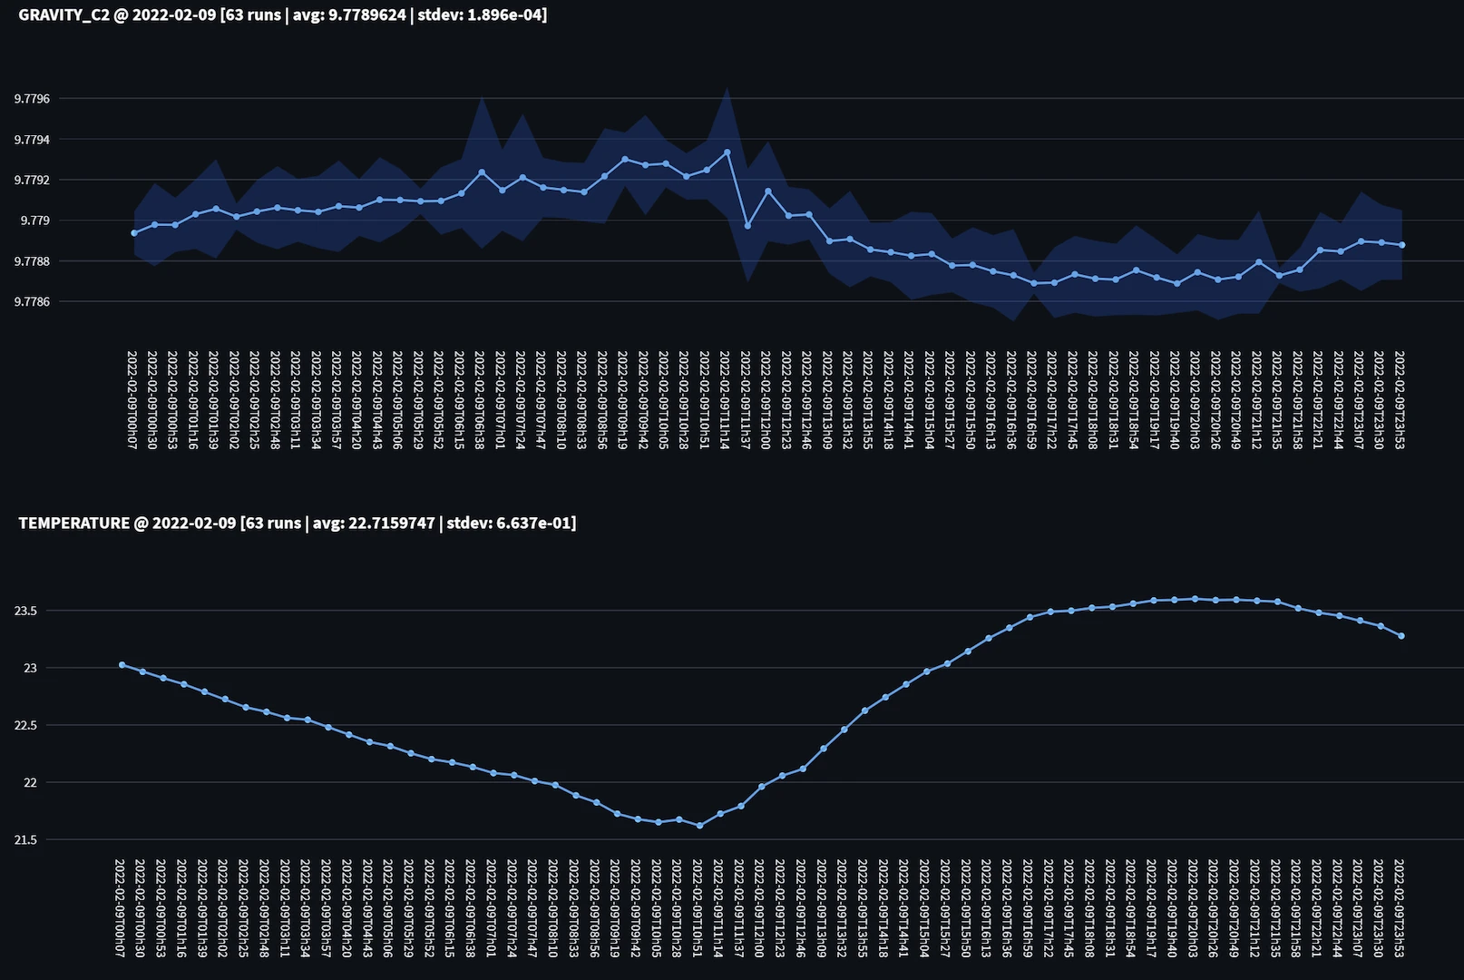This screenshot has width=1464, height=980.
Task: Select the last temperature point at 23h53
Action: [1401, 636]
